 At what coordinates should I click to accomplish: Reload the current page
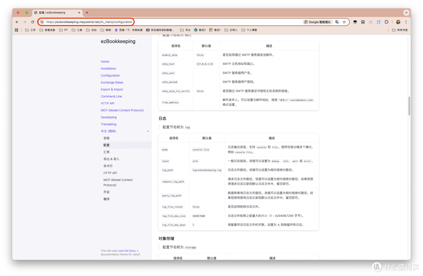coord(33,22)
